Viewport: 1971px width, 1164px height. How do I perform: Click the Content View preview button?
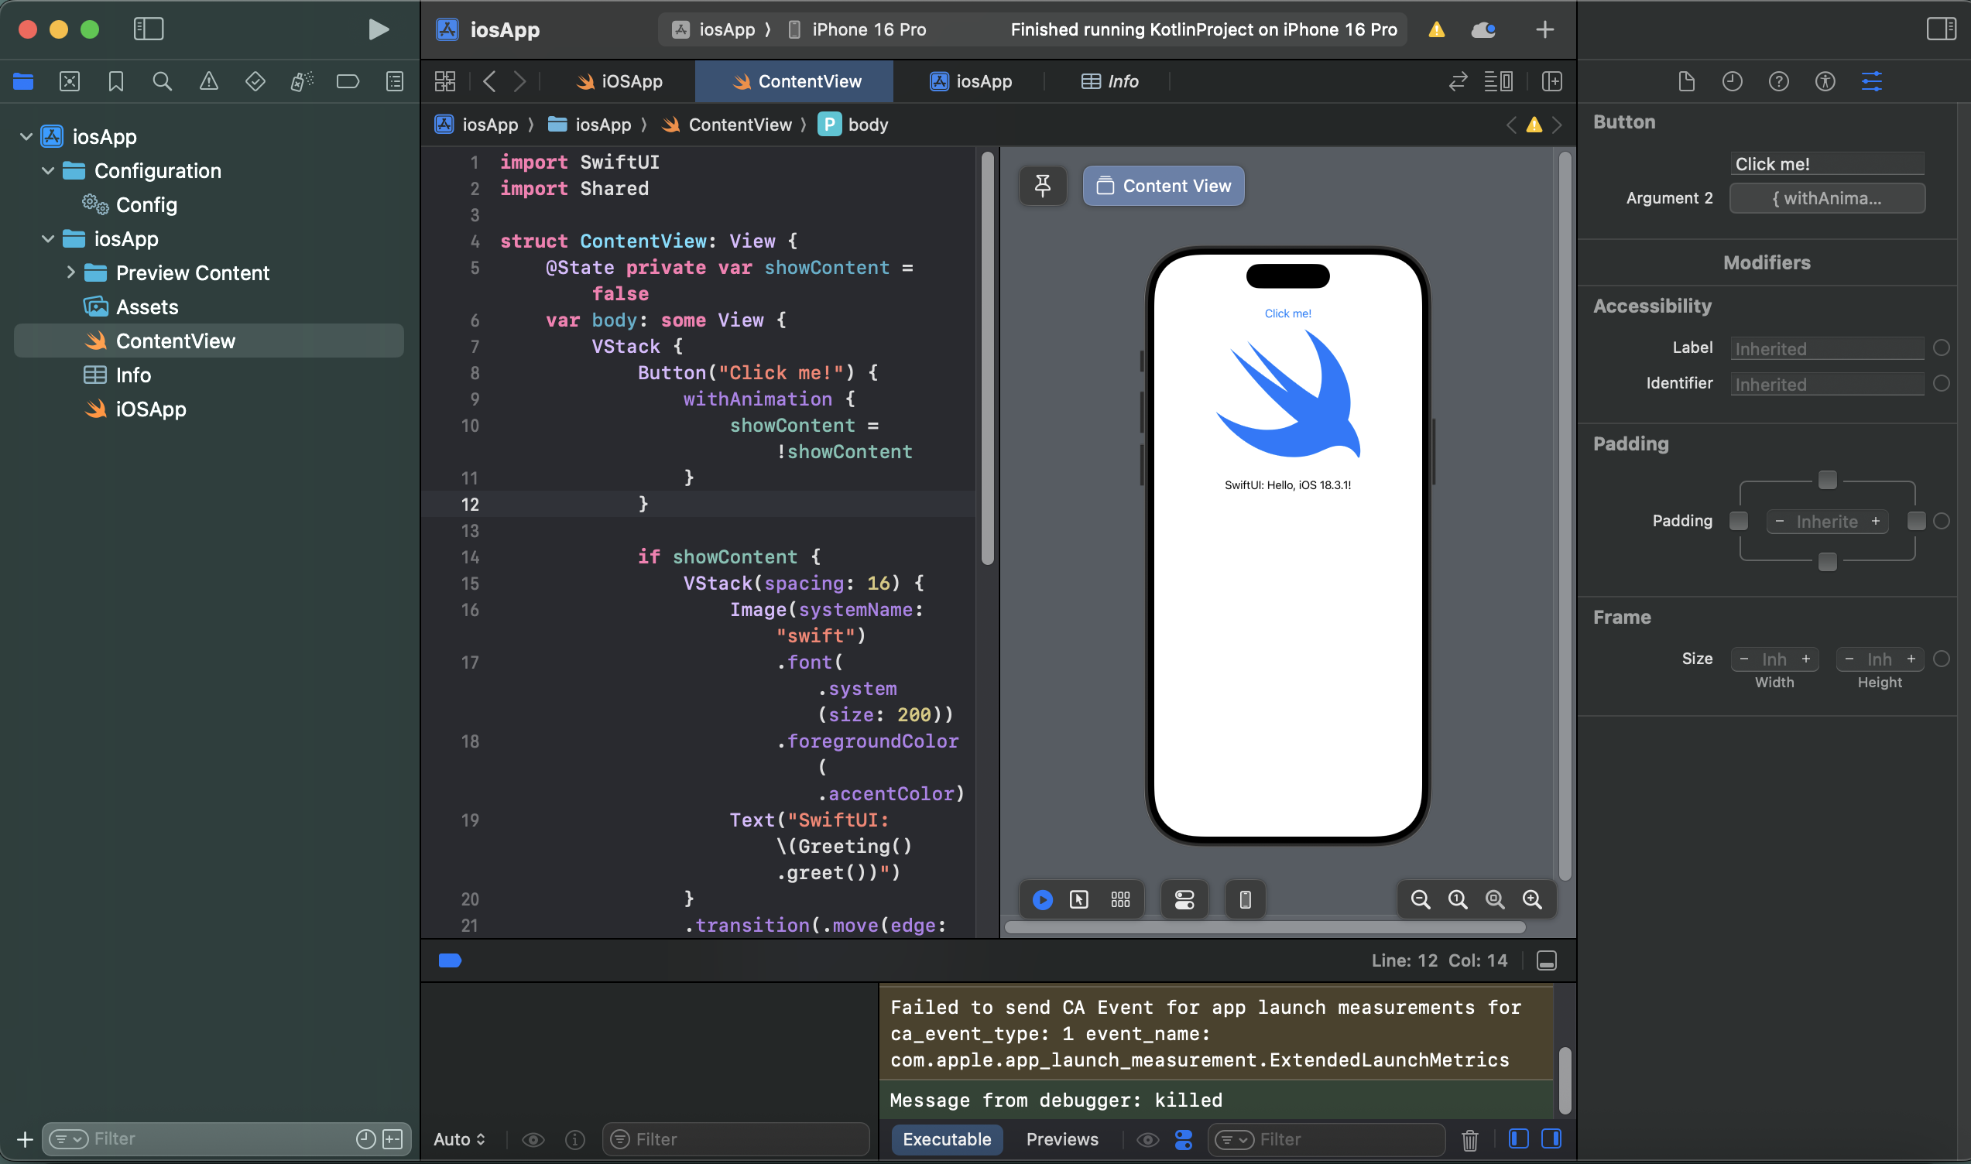coord(1163,186)
